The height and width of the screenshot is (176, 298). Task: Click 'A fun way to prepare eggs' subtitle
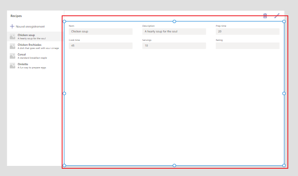[x=32, y=68]
